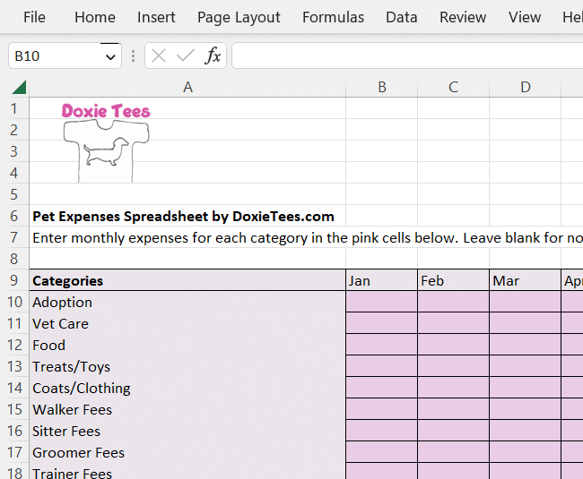Select pink Jan cell for Treats/Toys

381,366
